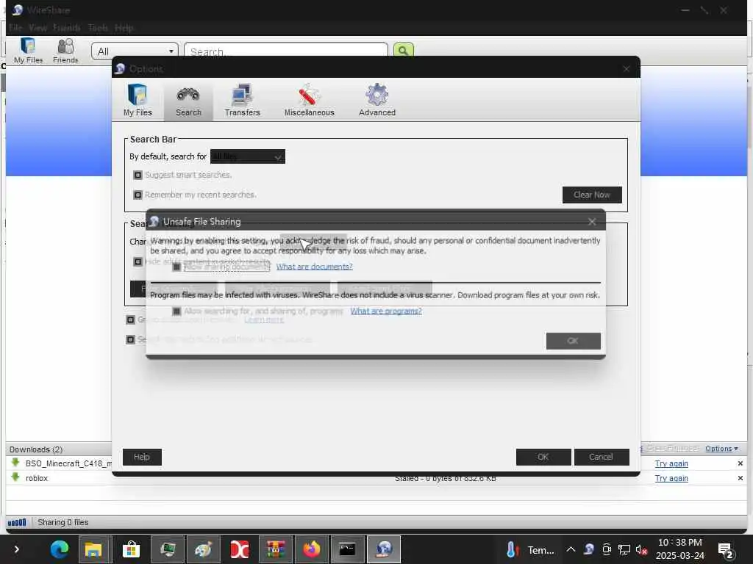
Task: Open notification center icon
Action: pos(726,551)
